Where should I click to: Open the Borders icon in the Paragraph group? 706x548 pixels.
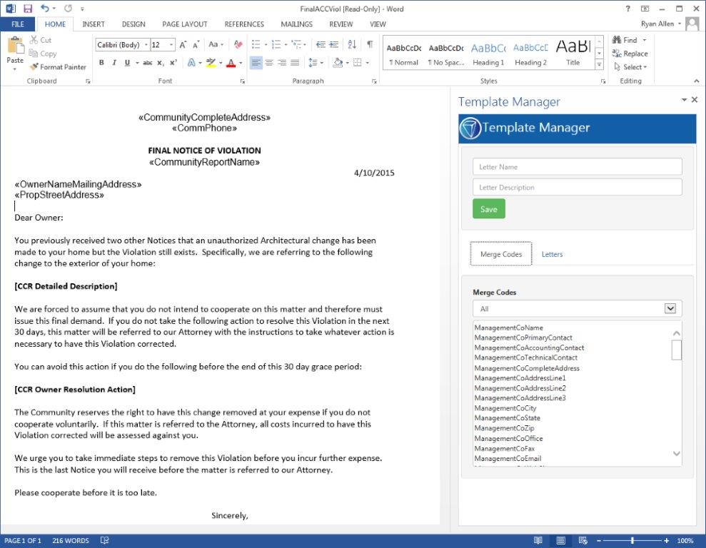point(357,63)
